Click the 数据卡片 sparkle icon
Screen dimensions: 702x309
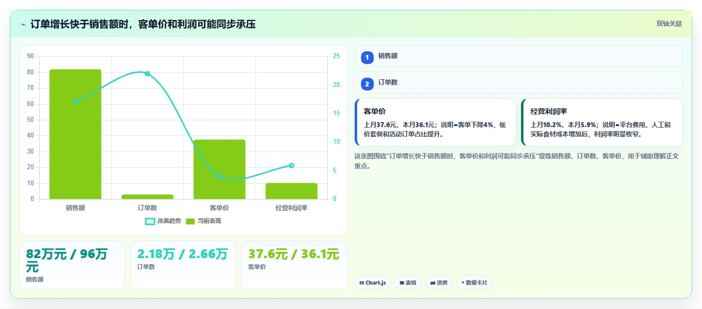tap(463, 283)
